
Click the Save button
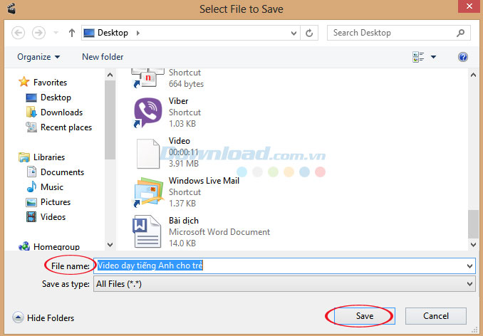pyautogui.click(x=365, y=316)
